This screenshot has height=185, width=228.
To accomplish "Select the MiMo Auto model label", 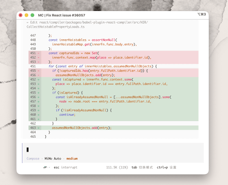I will point(53,159).
